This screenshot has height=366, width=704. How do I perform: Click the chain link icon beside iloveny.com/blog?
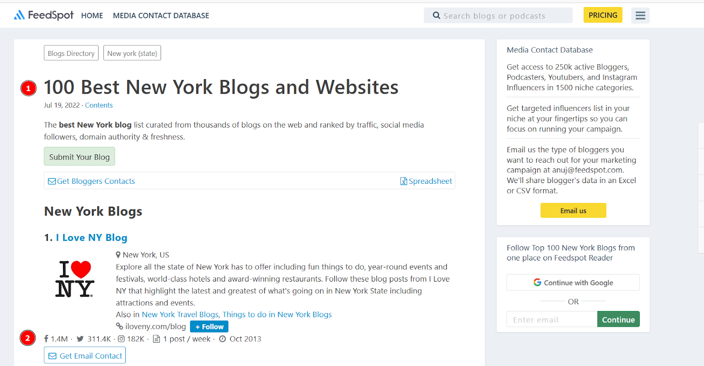[x=119, y=326]
